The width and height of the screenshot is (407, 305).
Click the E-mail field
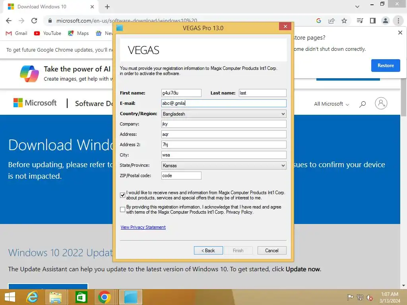(224, 103)
